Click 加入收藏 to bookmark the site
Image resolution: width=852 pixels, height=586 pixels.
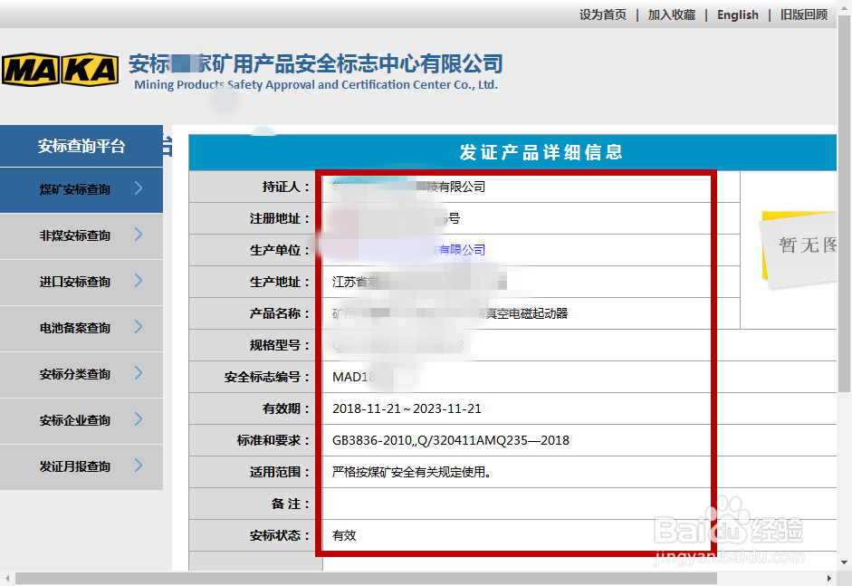tap(672, 14)
